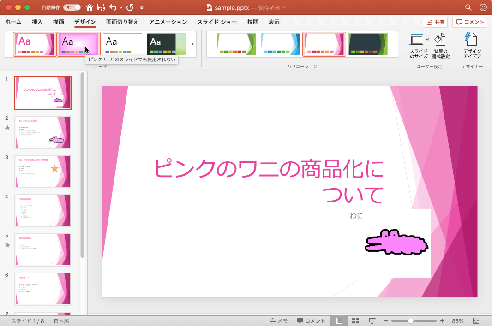Click the Home icon in title bar
The image size is (492, 326).
click(90, 7)
